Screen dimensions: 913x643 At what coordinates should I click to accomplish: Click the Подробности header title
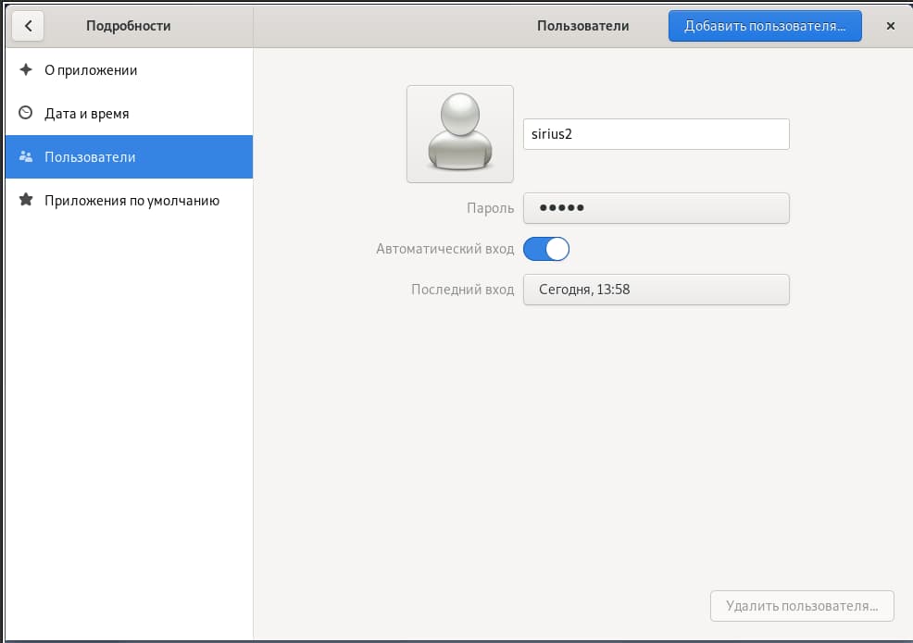pyautogui.click(x=128, y=26)
